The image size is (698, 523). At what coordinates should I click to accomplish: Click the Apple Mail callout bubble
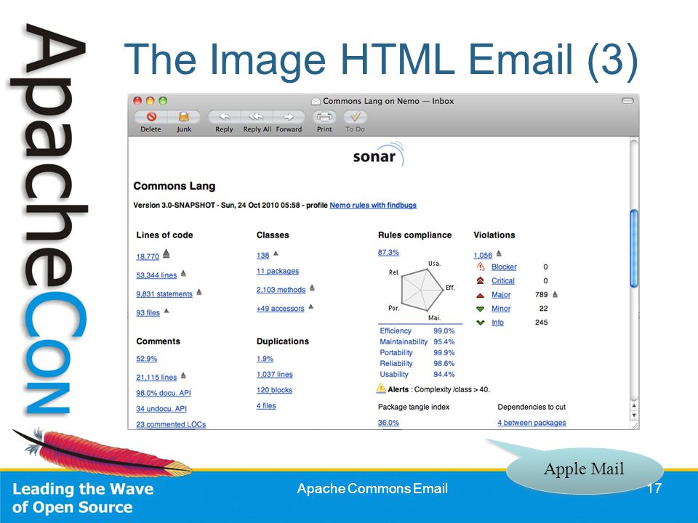pos(584,469)
